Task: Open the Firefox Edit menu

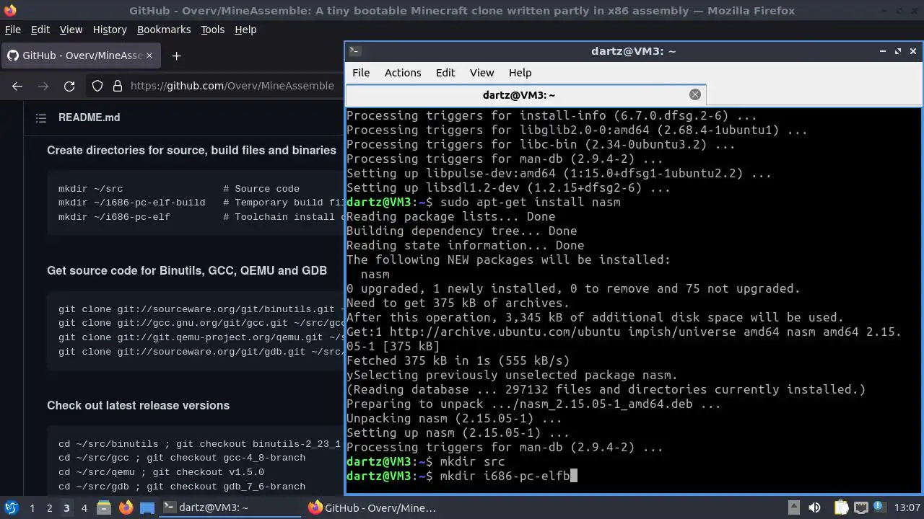Action: 40,30
